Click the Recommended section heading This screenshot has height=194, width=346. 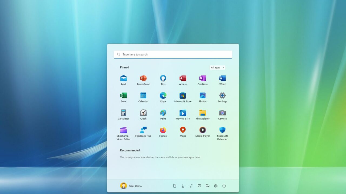click(130, 150)
